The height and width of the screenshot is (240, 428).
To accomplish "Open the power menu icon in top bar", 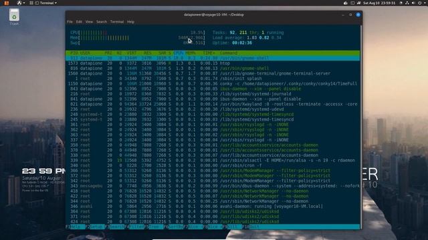I will [420, 3].
